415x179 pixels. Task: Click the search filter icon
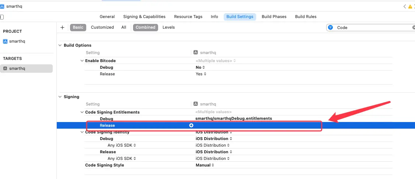pos(330,28)
